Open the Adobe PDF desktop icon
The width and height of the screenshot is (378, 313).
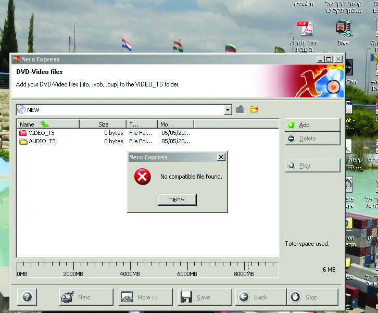(305, 29)
